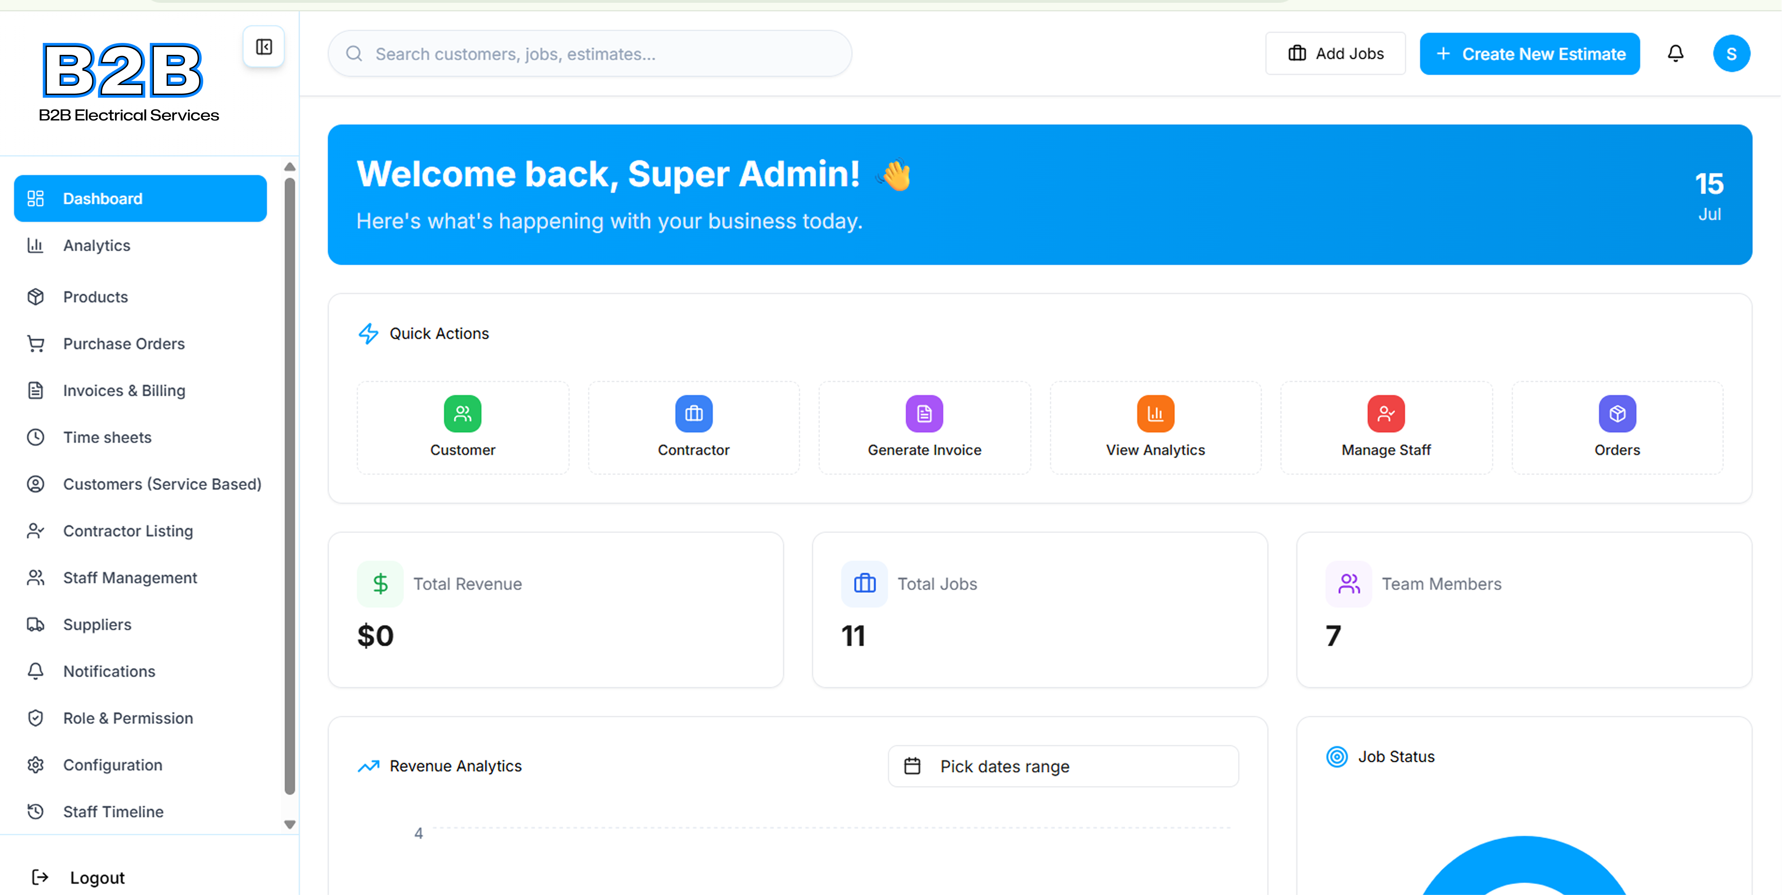Image resolution: width=1782 pixels, height=895 pixels.
Task: Click the Total Jobs value 11
Action: tap(853, 636)
